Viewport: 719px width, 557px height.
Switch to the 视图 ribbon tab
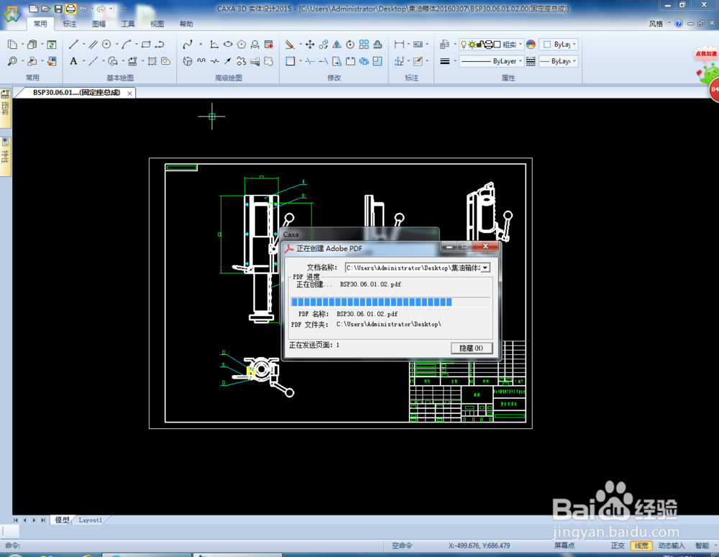point(157,24)
